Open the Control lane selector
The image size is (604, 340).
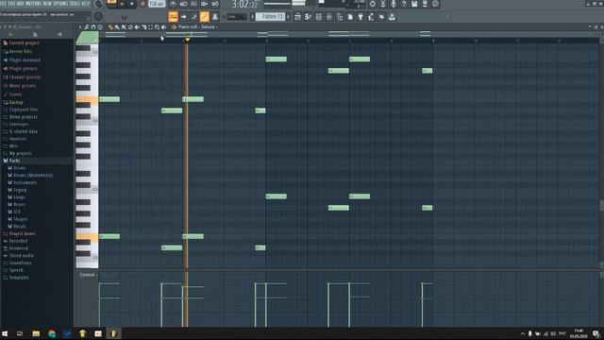[88, 275]
